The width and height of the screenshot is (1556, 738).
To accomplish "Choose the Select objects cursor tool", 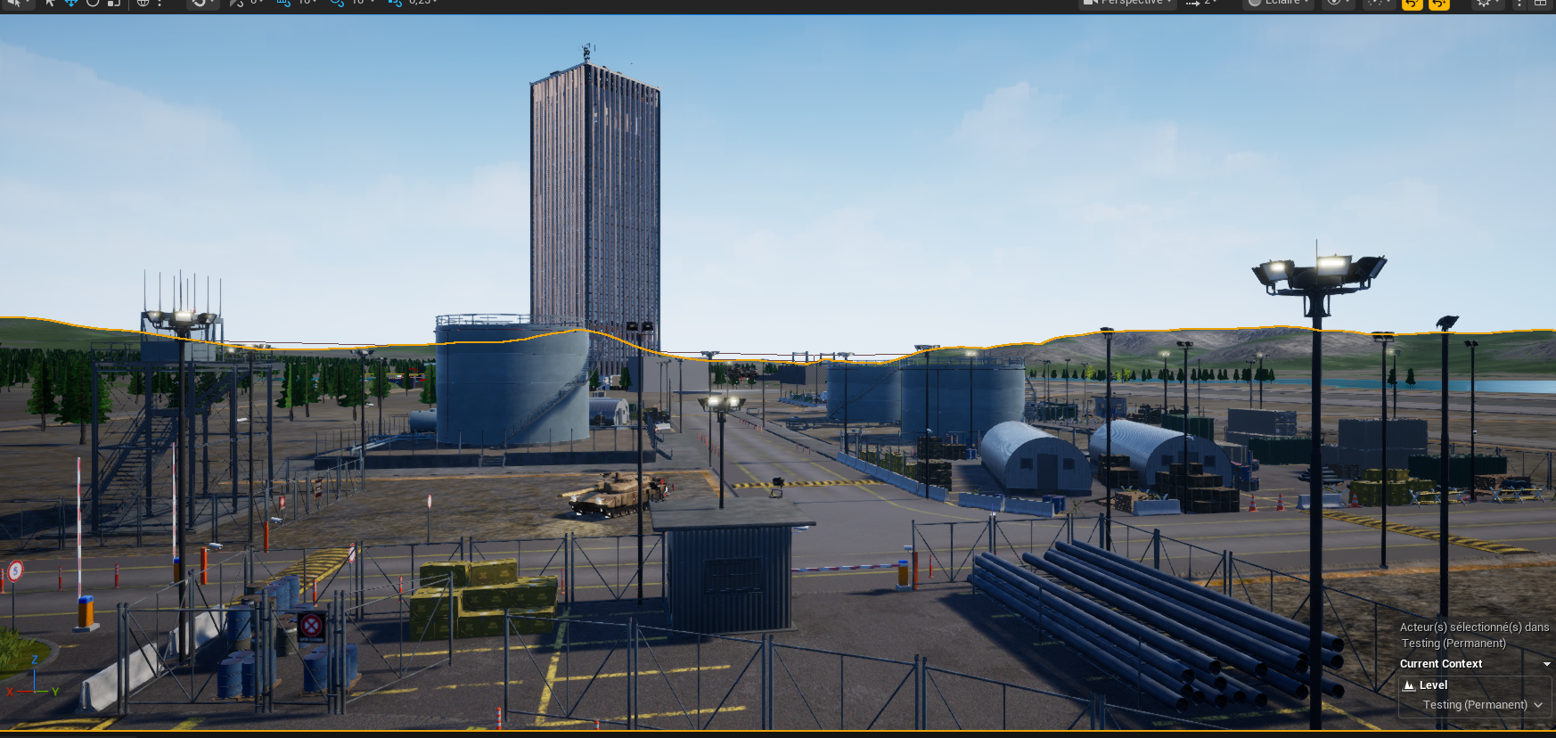I will (50, 3).
